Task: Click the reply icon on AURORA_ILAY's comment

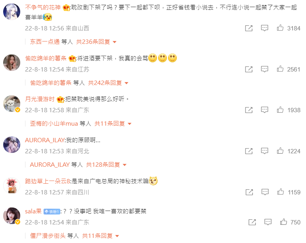Action: [264, 151]
